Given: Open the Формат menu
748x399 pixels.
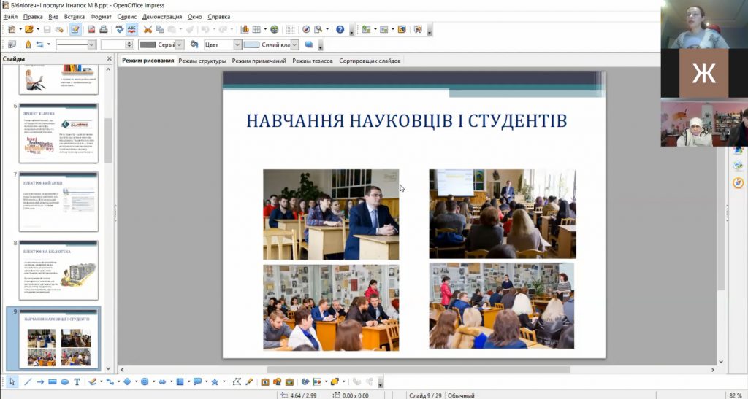Looking at the screenshot, I should [101, 16].
